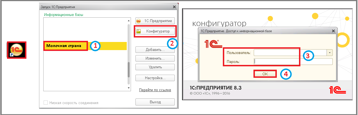Launch 1С:Предприятие mode button

pyautogui.click(x=155, y=21)
